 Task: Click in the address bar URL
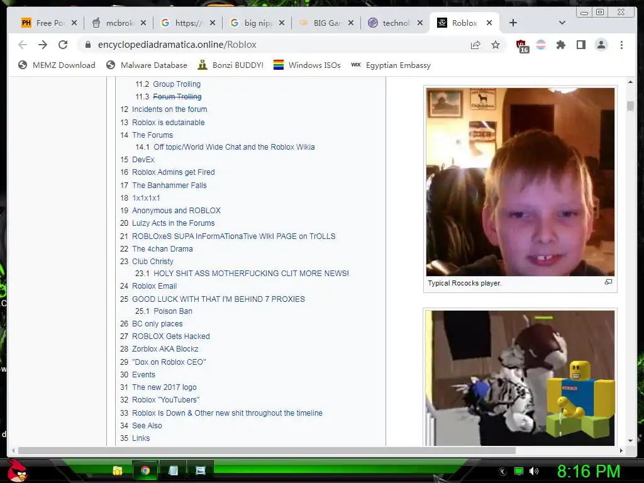point(177,45)
